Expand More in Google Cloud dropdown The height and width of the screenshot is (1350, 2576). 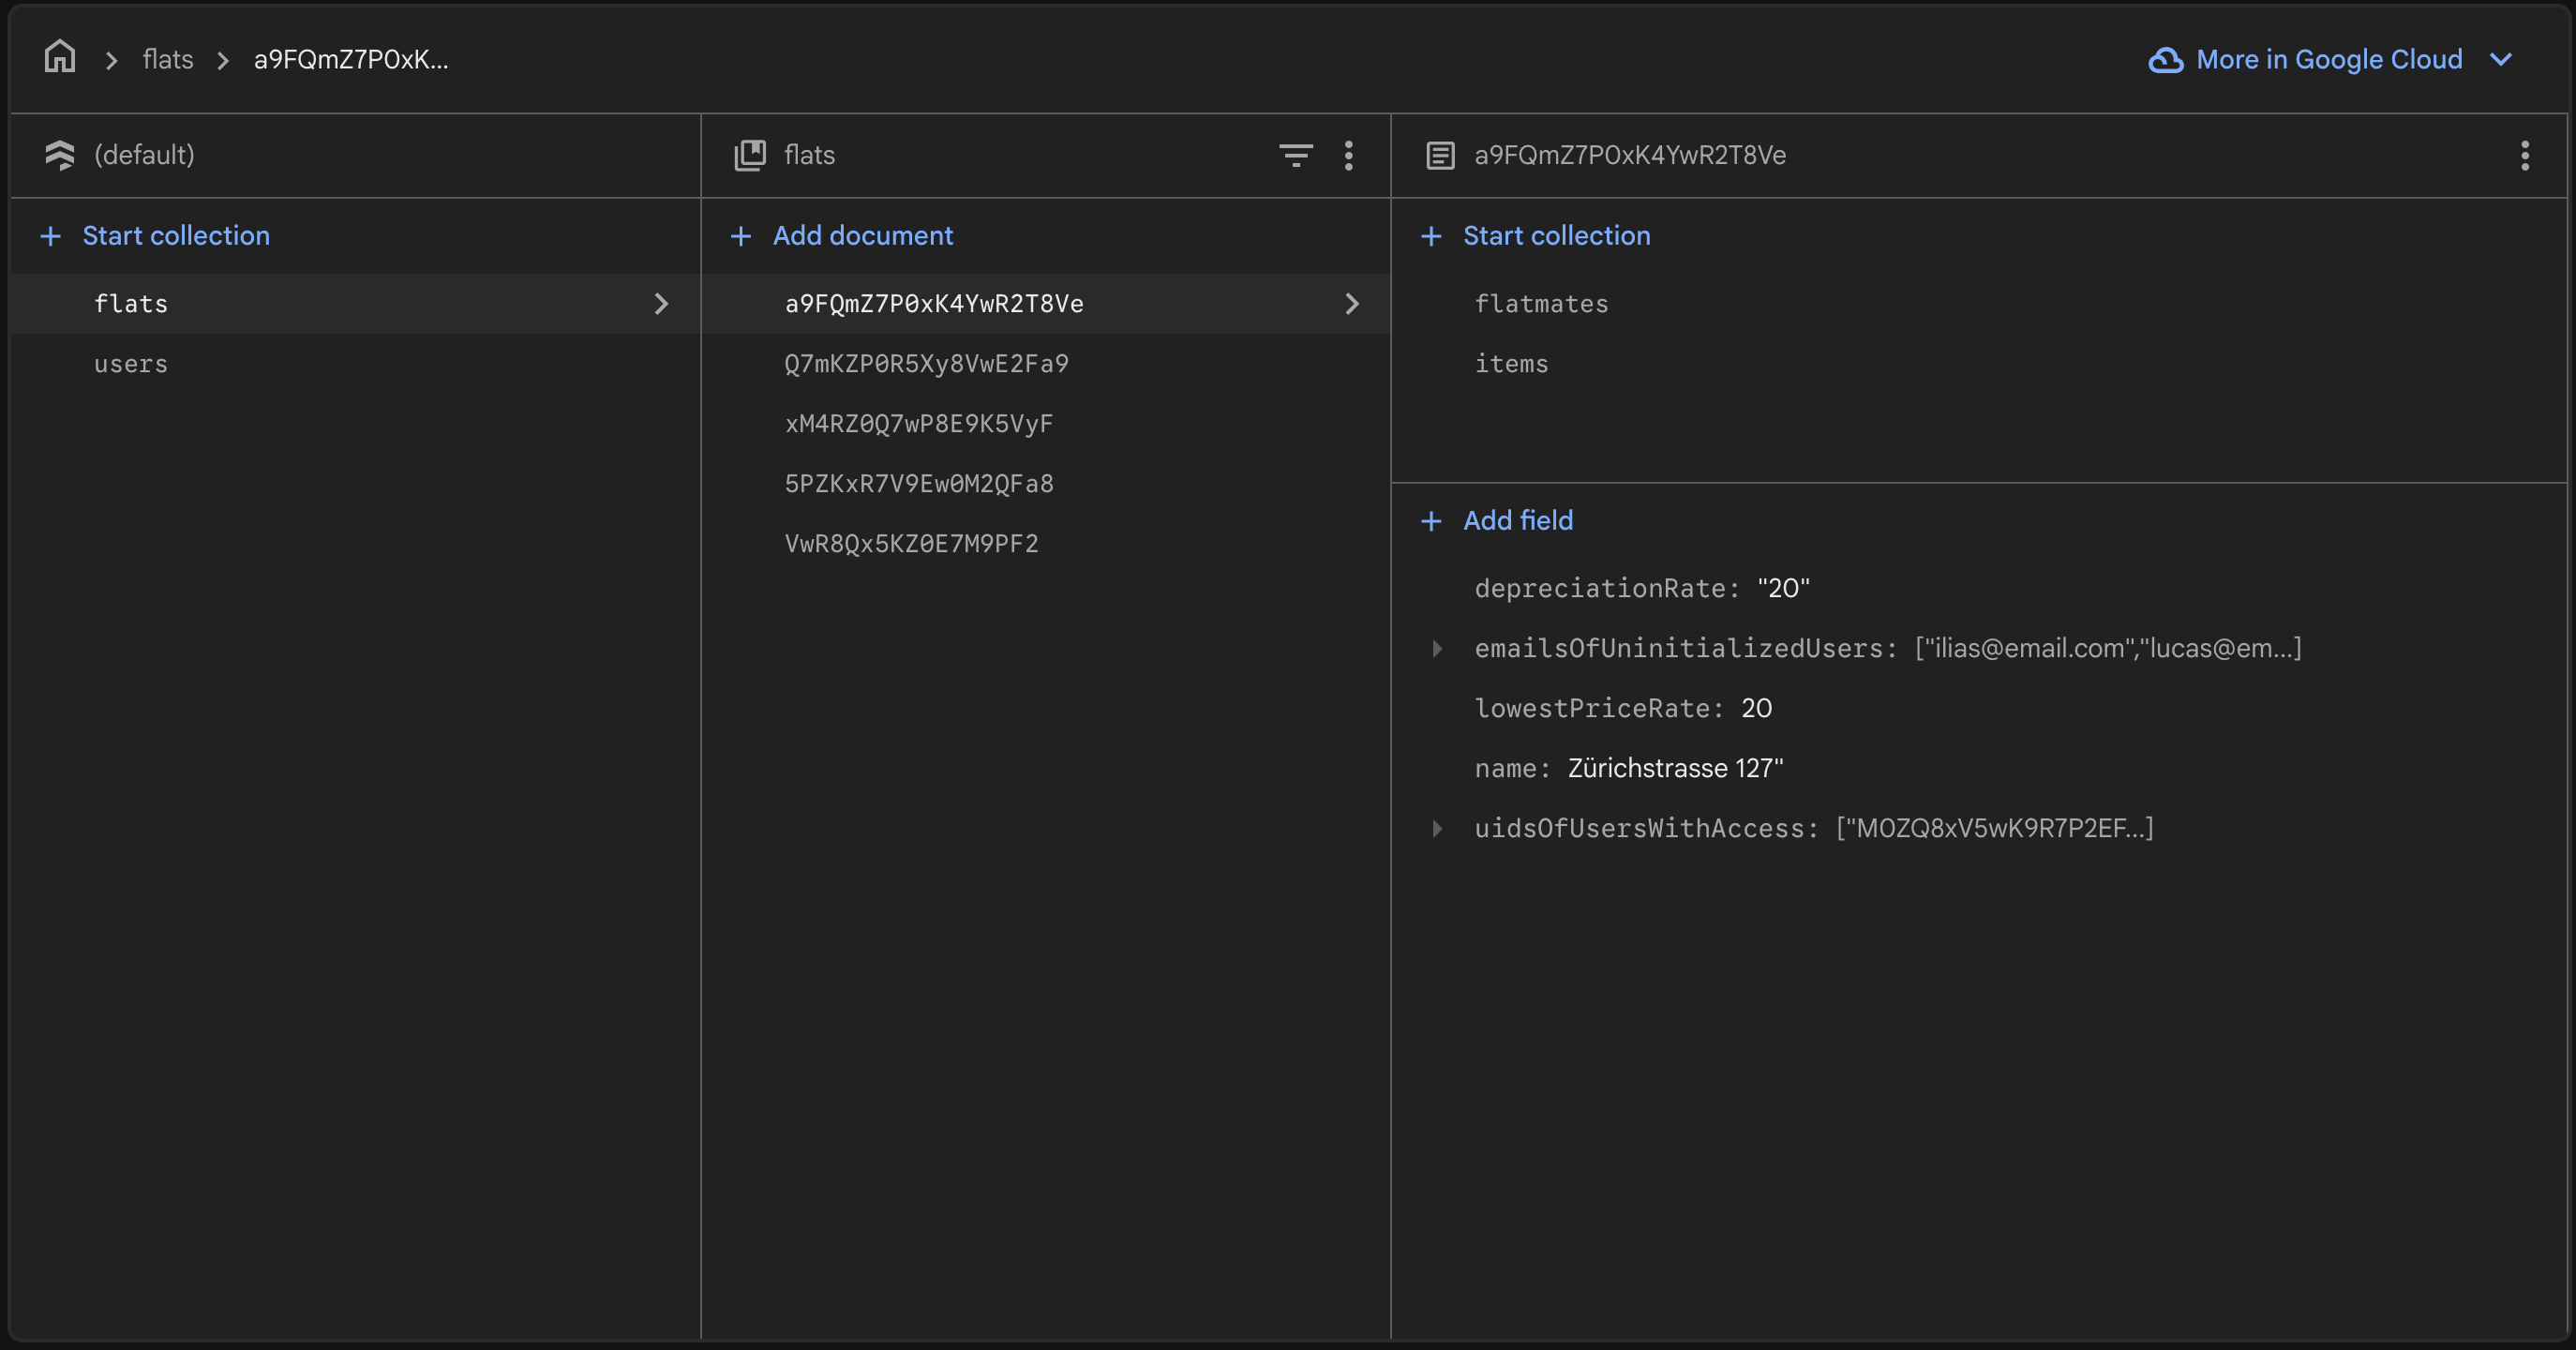[2500, 60]
